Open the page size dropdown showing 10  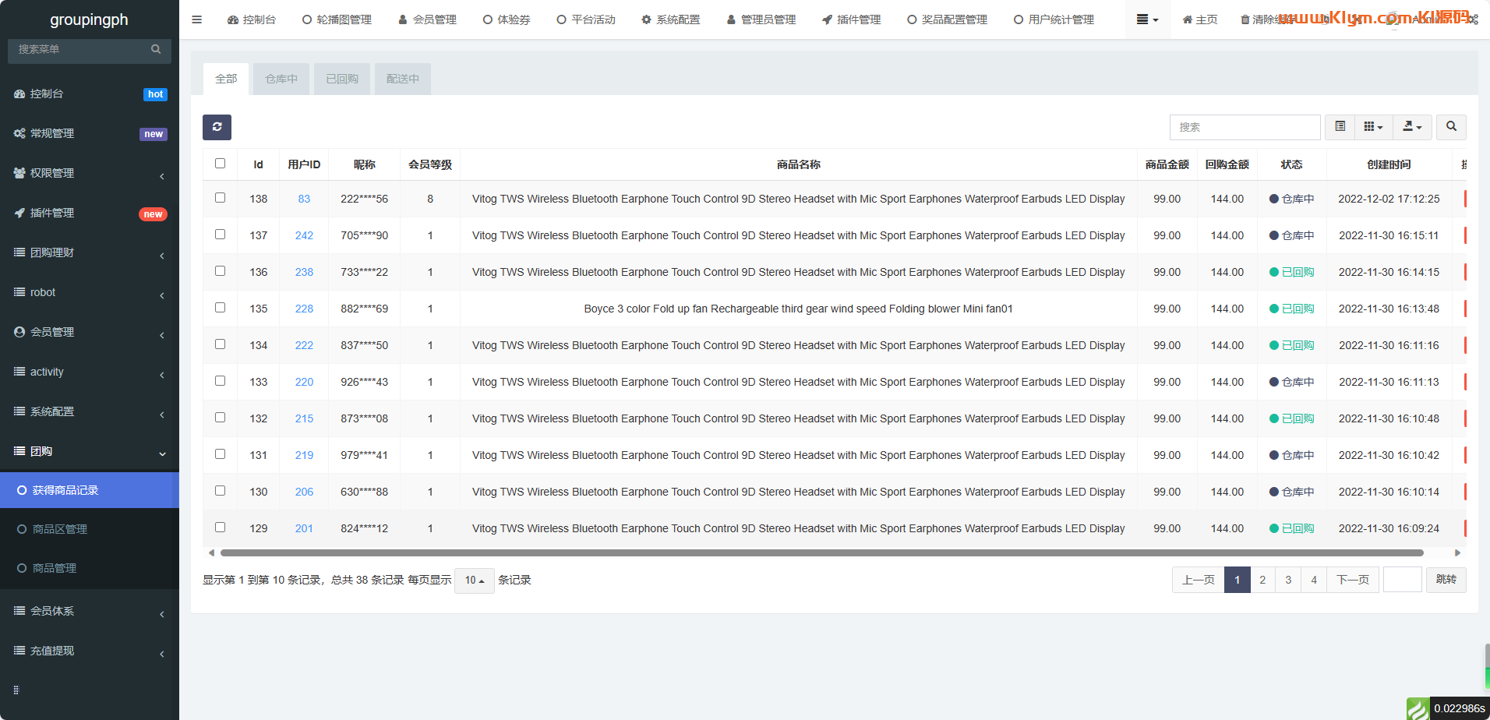click(x=475, y=580)
